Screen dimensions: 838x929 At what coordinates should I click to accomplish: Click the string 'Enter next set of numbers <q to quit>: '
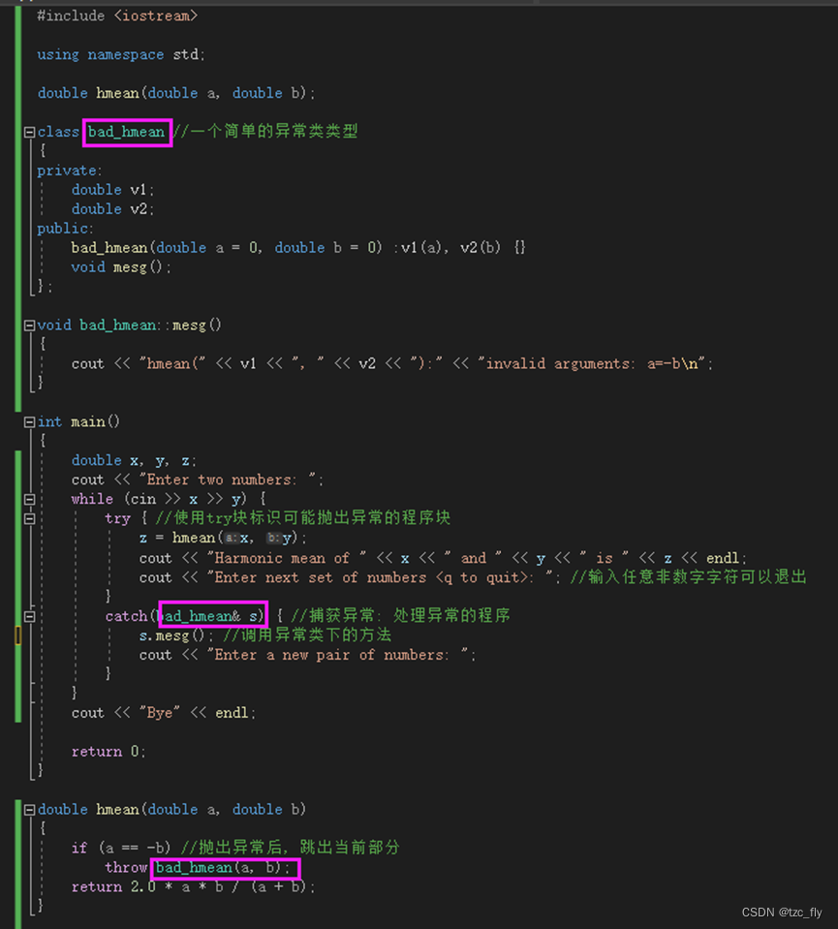(x=380, y=577)
